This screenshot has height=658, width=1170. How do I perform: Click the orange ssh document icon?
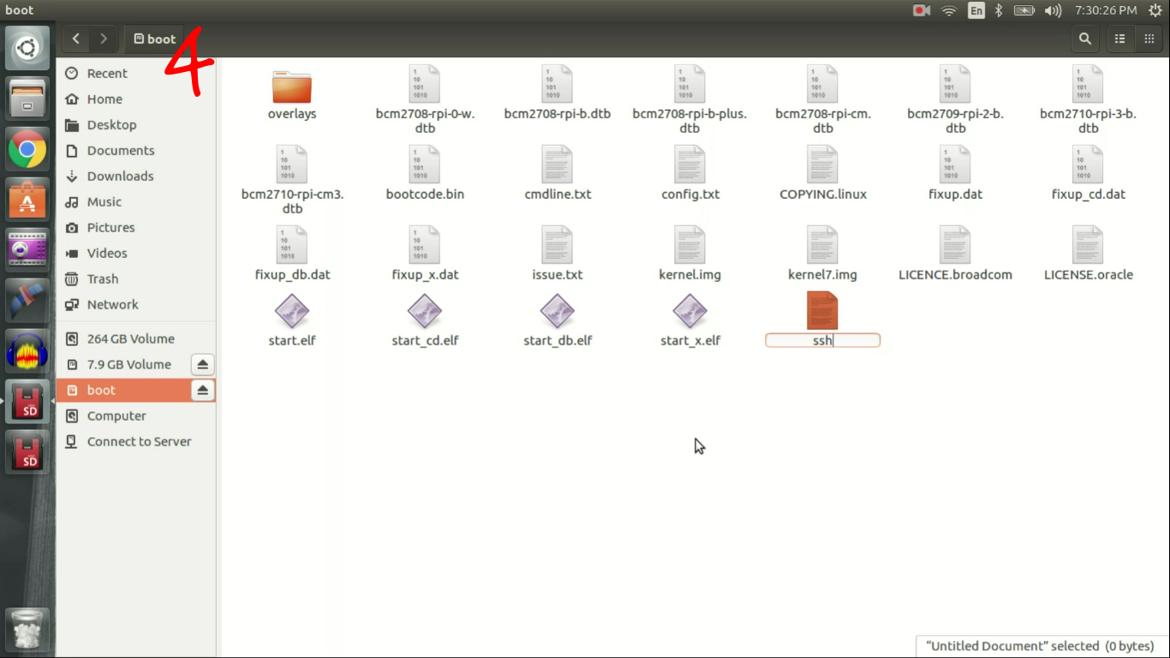click(x=822, y=310)
